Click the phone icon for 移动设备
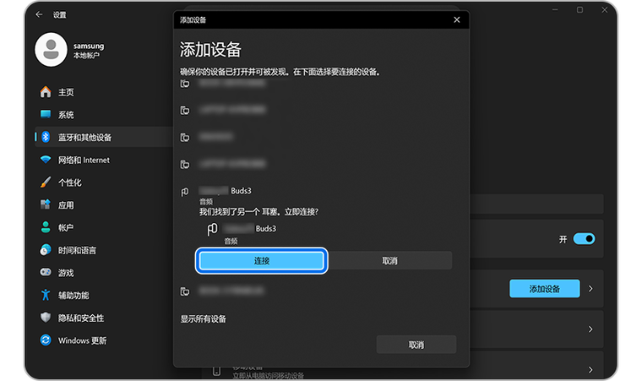 pyautogui.click(x=216, y=371)
